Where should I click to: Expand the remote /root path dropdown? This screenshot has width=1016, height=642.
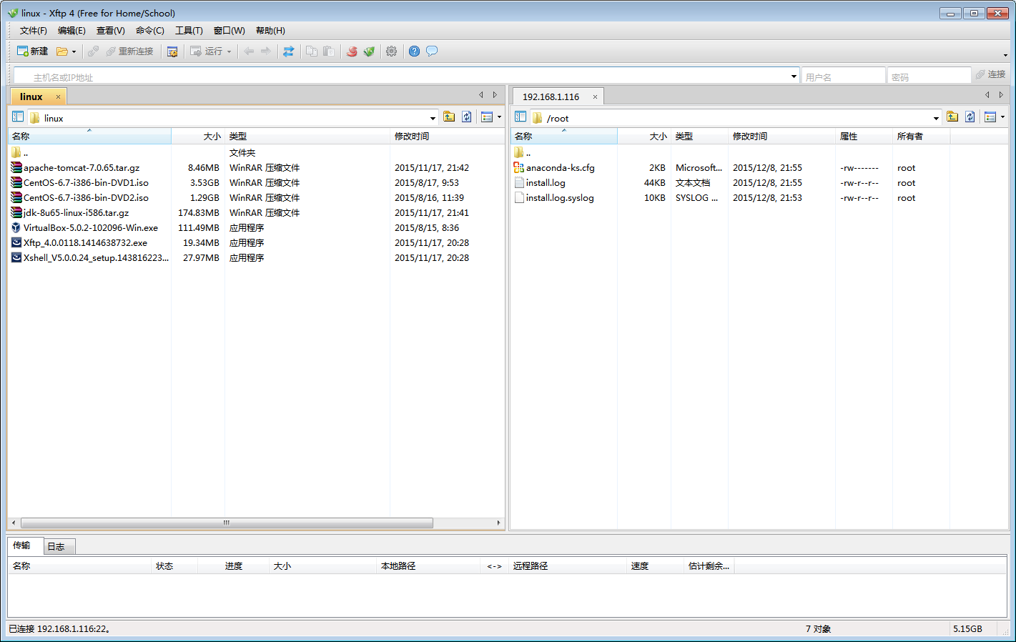936,118
